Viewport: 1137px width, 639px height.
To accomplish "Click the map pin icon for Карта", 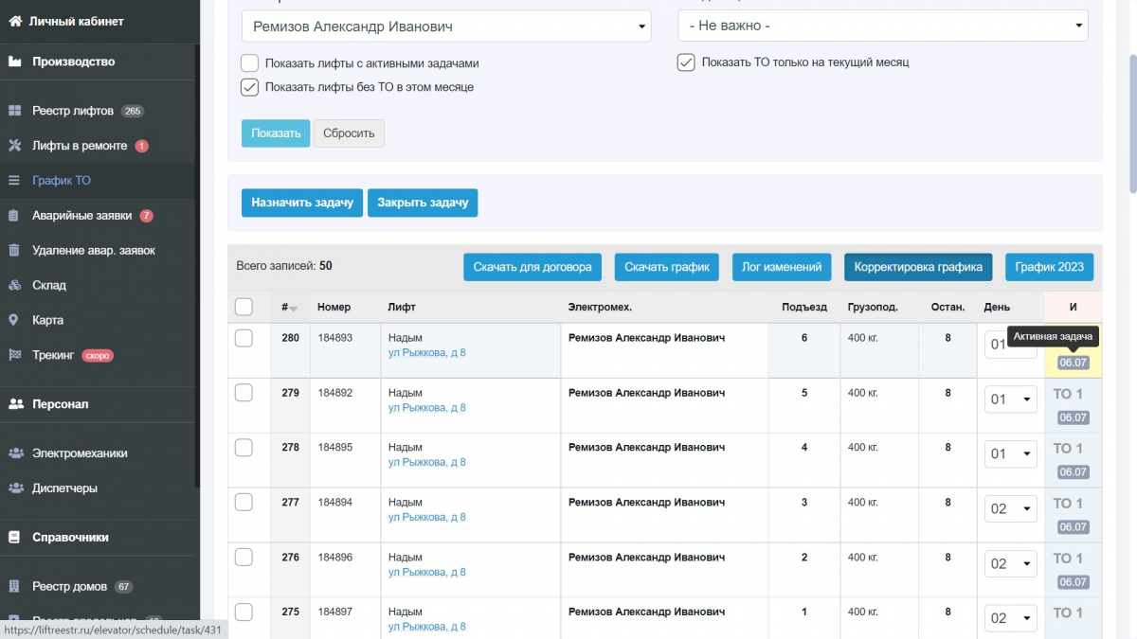I will [x=14, y=320].
